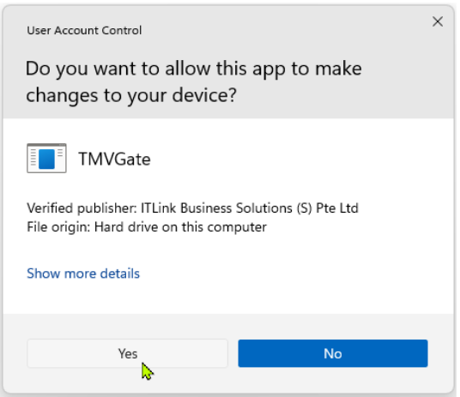
Task: Close the User Account Control dialog
Action: pos(438,21)
